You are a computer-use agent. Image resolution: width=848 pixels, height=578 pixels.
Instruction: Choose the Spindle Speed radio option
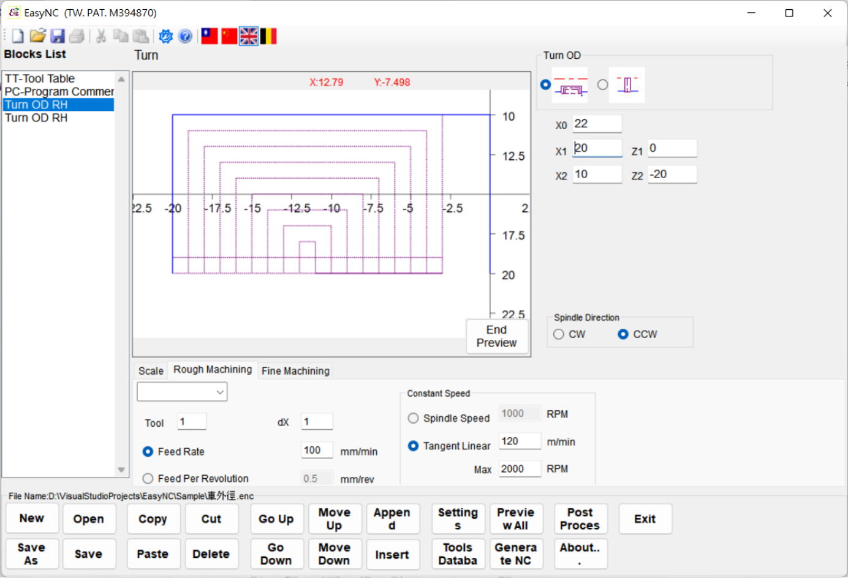(414, 418)
